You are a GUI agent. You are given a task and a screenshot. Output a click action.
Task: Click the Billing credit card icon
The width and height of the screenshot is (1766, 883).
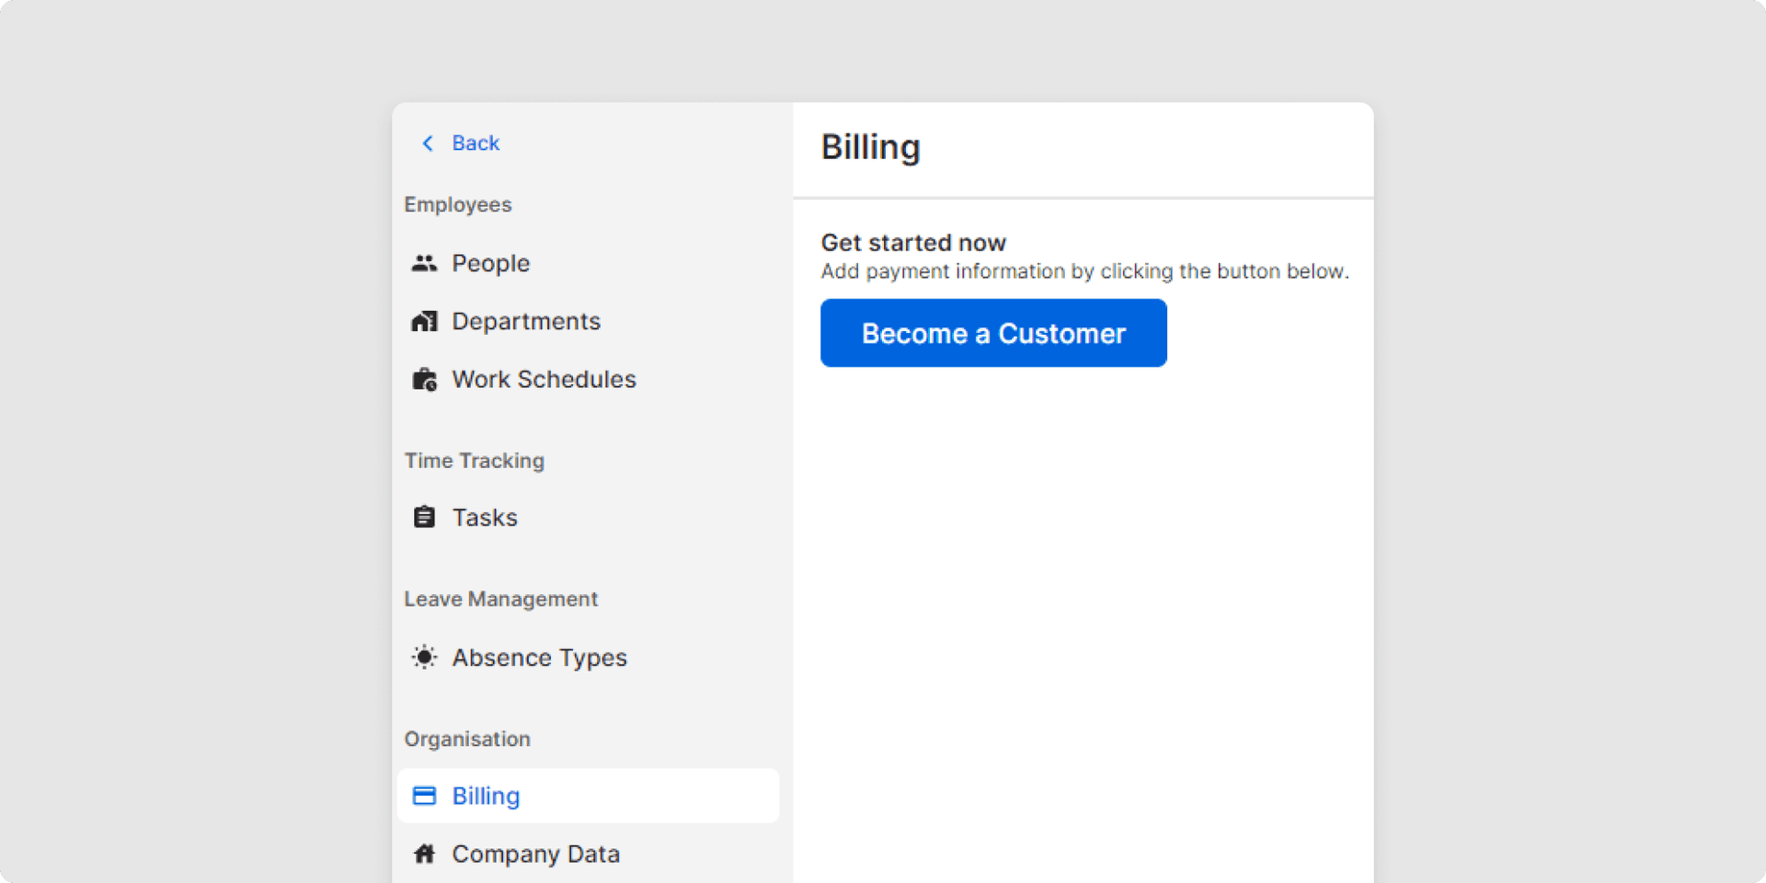point(424,796)
